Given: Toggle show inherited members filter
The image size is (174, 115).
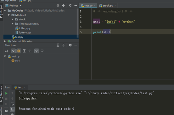Looking at the screenshot, I should [13, 51].
